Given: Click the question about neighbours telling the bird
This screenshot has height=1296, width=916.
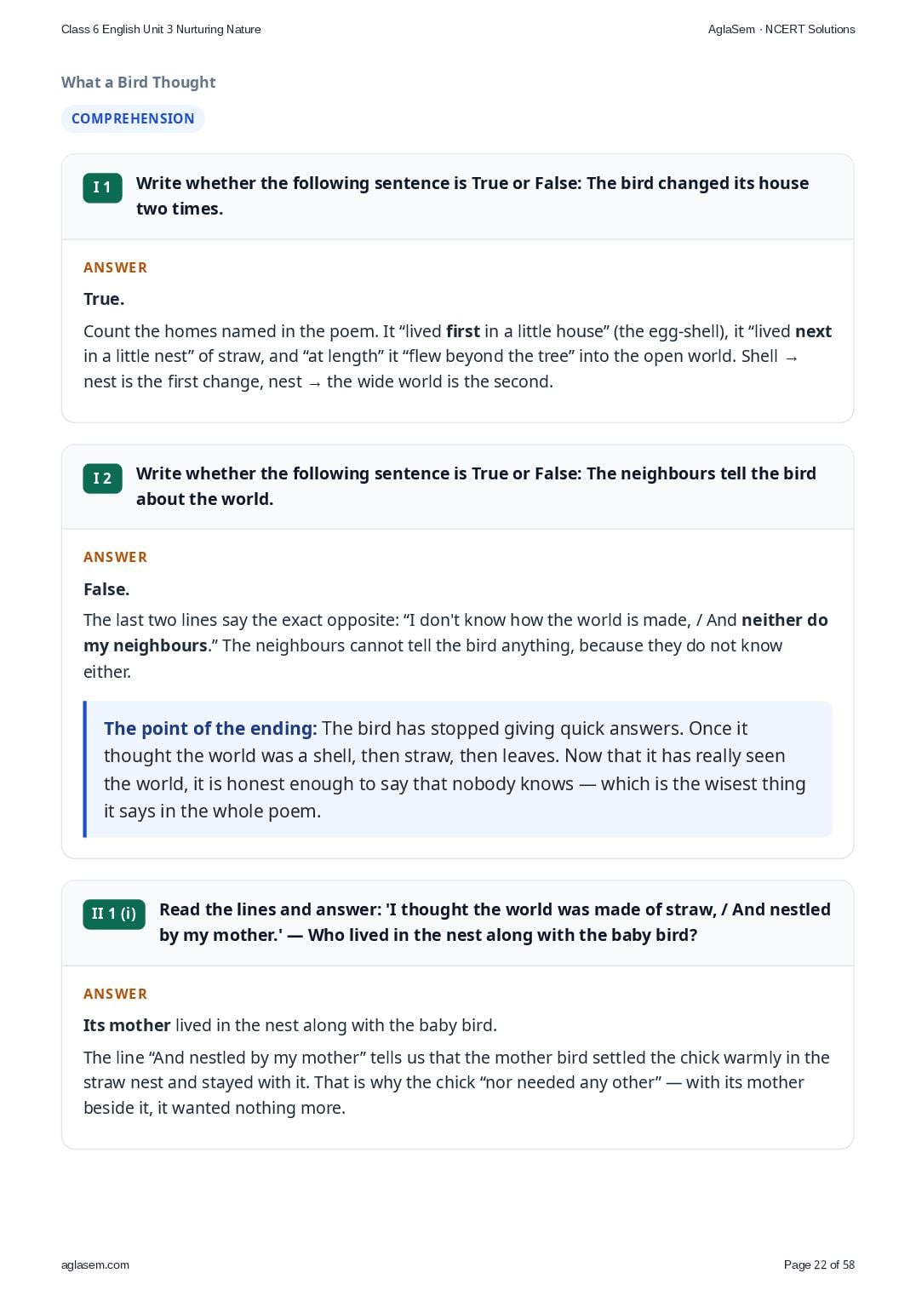Looking at the screenshot, I should click(x=476, y=486).
